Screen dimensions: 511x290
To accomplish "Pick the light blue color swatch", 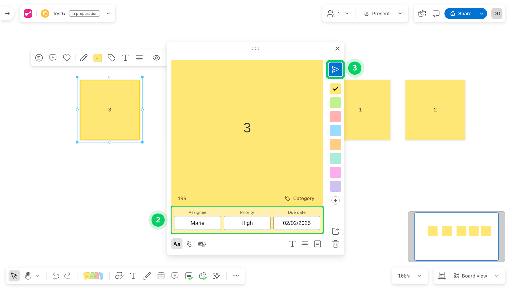I will (335, 131).
